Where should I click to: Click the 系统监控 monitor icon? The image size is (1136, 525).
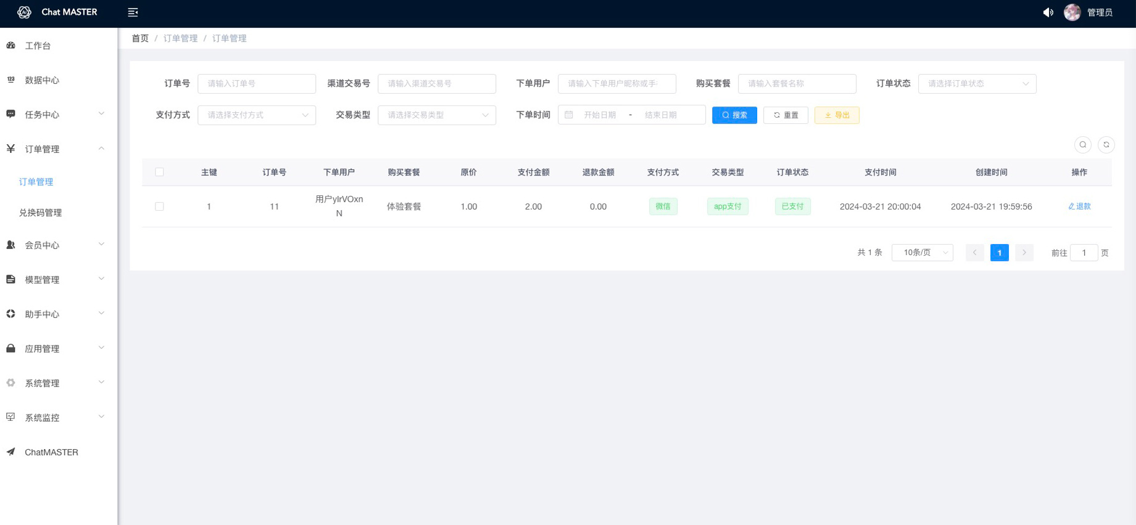click(x=11, y=418)
